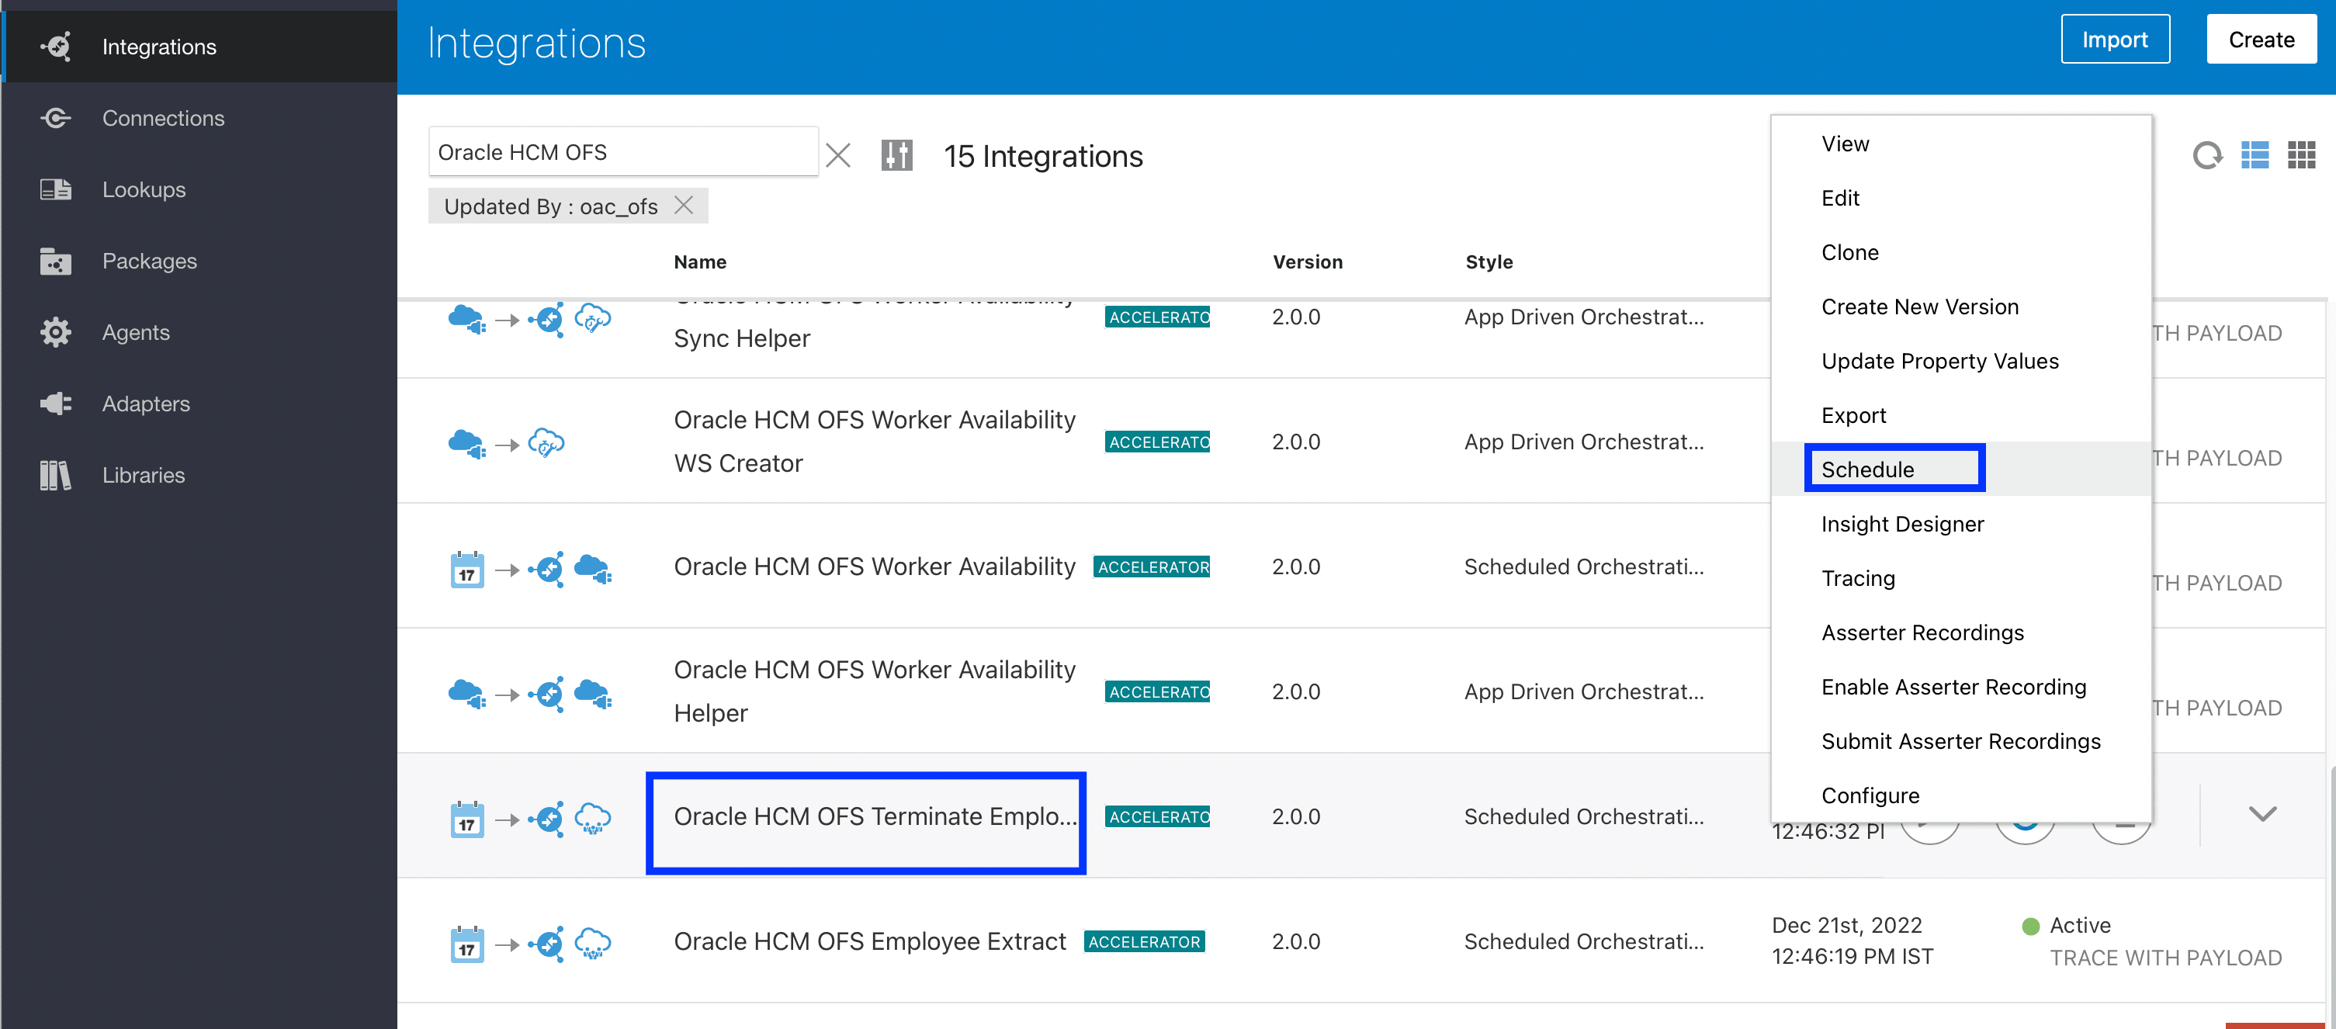2336x1029 pixels.
Task: Choose Schedule from the context menu
Action: tap(1867, 469)
